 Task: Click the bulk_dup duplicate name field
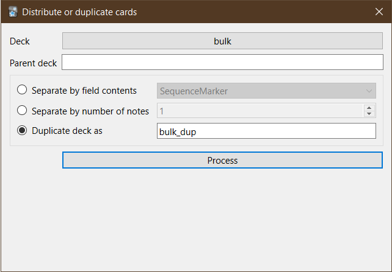[266, 131]
